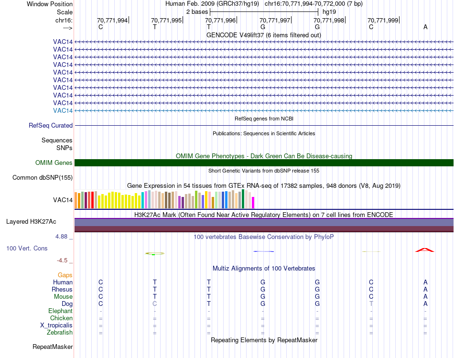
Task: Click the blue PhyloP conservation mark
Action: (x=263, y=251)
